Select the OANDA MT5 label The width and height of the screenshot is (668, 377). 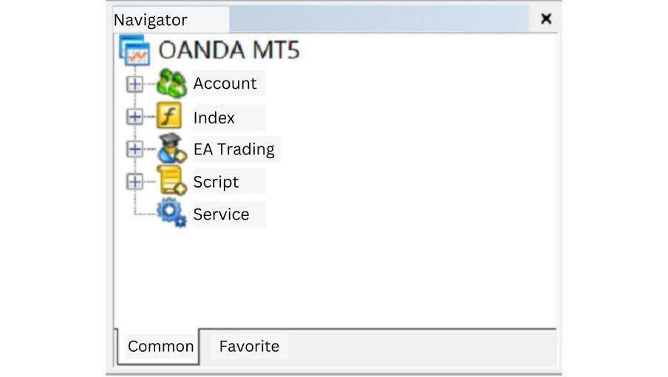click(228, 51)
